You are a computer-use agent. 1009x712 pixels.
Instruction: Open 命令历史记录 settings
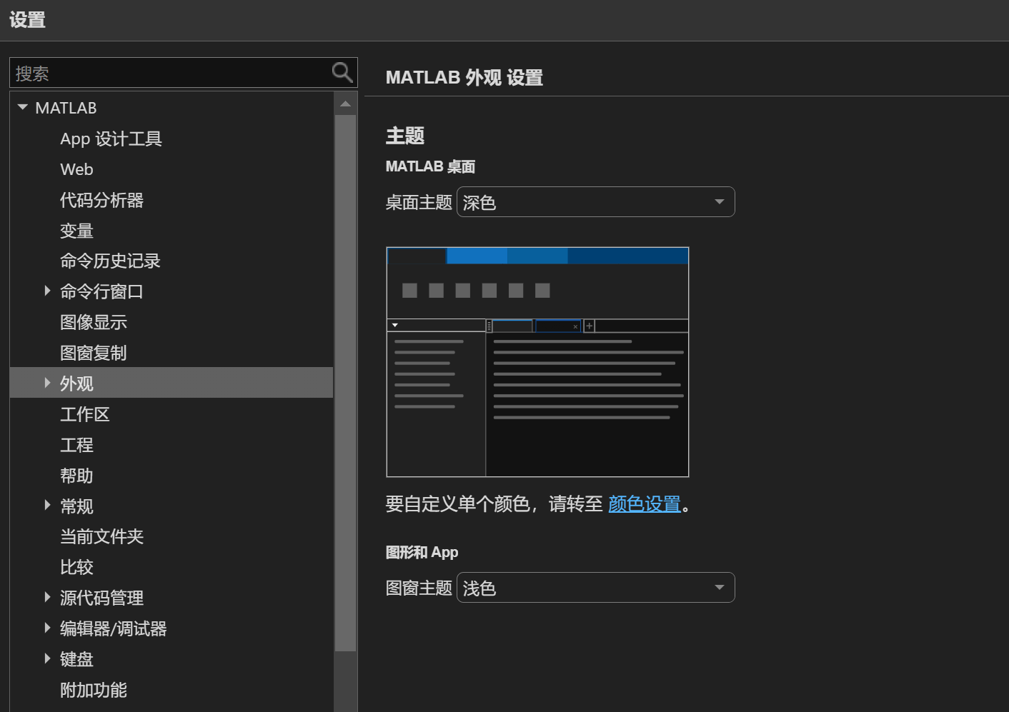tap(110, 261)
